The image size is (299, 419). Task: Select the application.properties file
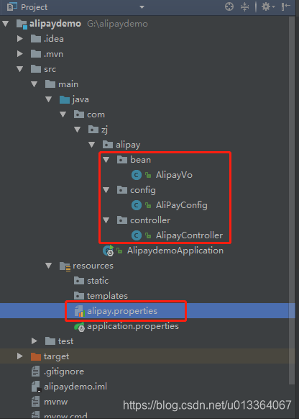pos(133,327)
